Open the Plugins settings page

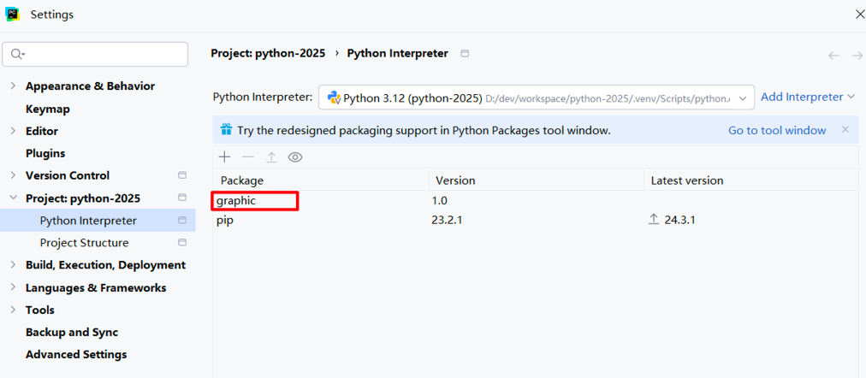45,153
